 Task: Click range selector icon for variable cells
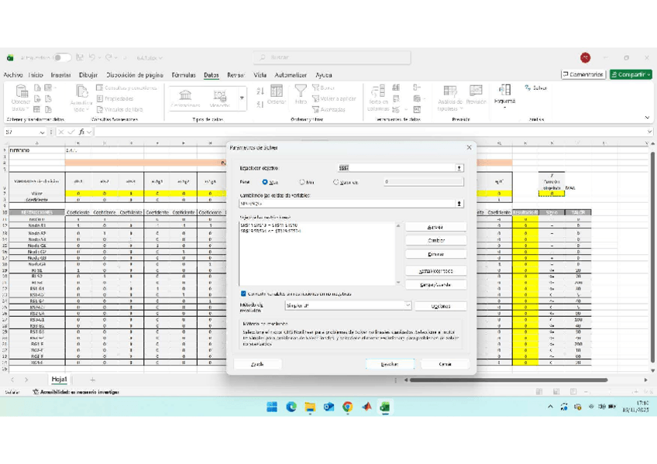click(x=459, y=204)
